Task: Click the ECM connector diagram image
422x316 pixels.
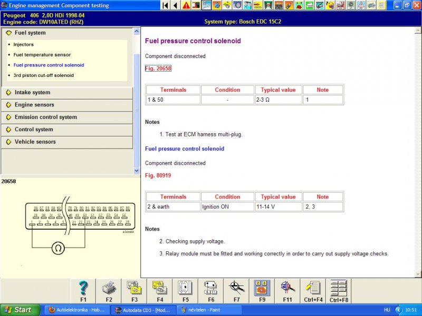Action: [80, 225]
